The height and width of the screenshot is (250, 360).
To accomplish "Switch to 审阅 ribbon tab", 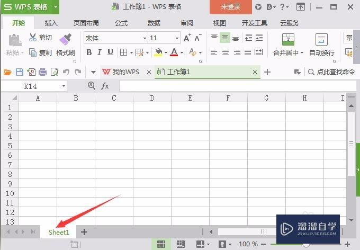I will 187,23.
